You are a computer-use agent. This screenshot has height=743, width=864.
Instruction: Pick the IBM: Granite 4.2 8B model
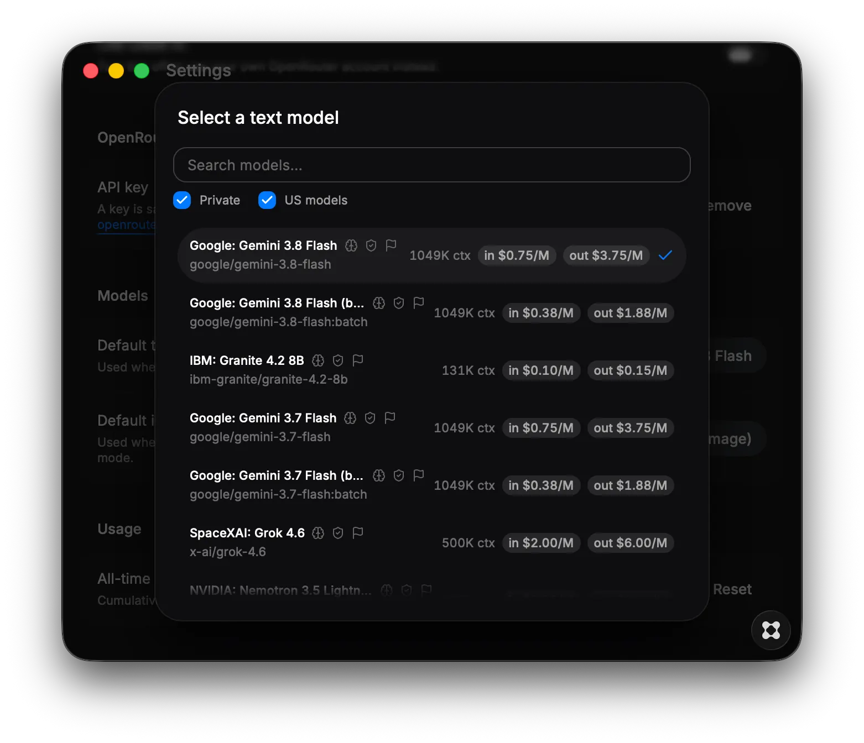click(431, 370)
